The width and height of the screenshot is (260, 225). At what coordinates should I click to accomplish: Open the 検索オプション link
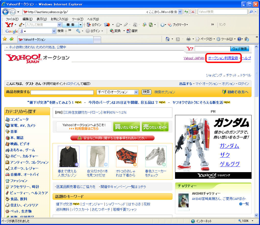coord(165,92)
